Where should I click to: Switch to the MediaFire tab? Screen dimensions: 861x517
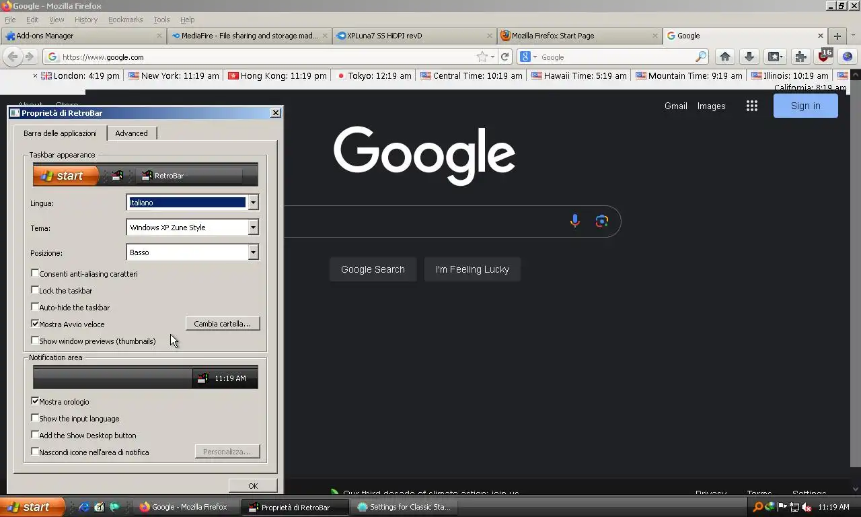click(x=249, y=36)
